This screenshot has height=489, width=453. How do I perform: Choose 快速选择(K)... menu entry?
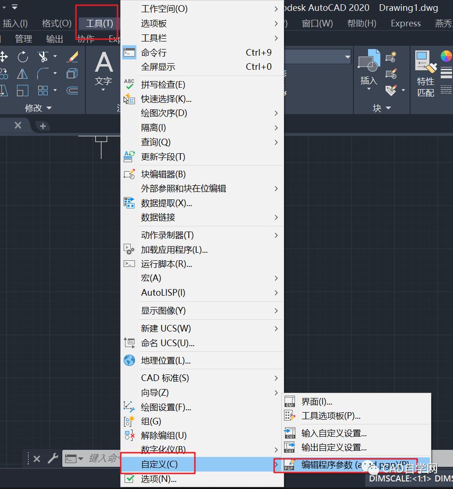pyautogui.click(x=202, y=99)
